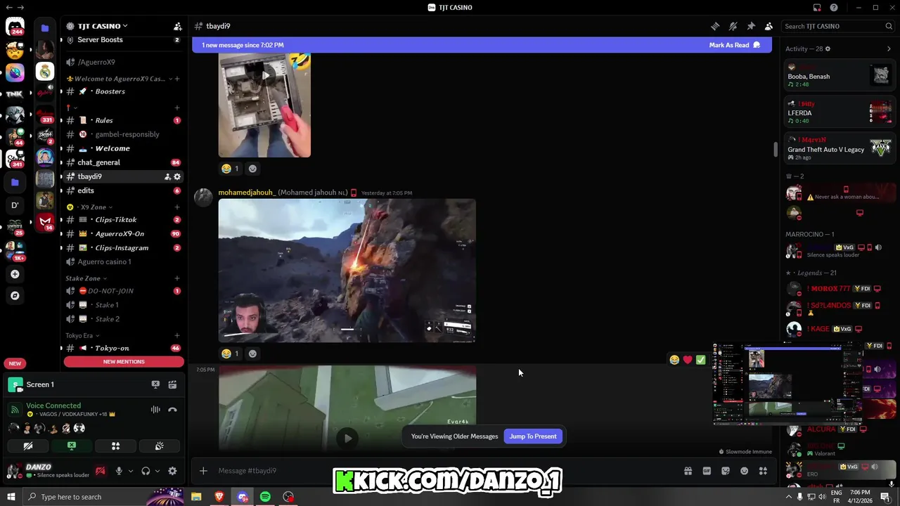Join the Stake 1 voice channel
Screen dimensions: 900x506
pyautogui.click(x=124, y=305)
